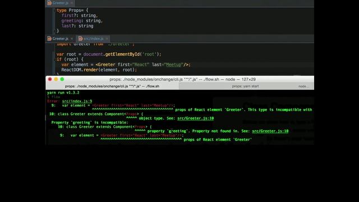Screen dimensions: 359x202
Task: Collapse the 'type Props= {' code block fold marker
Action: point(54,10)
